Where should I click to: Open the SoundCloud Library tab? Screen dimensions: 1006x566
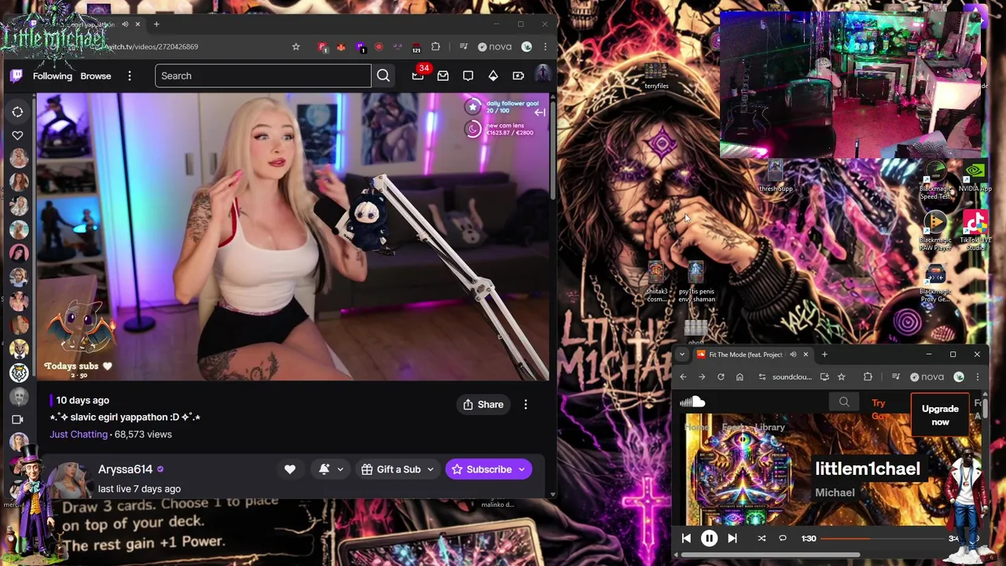769,427
